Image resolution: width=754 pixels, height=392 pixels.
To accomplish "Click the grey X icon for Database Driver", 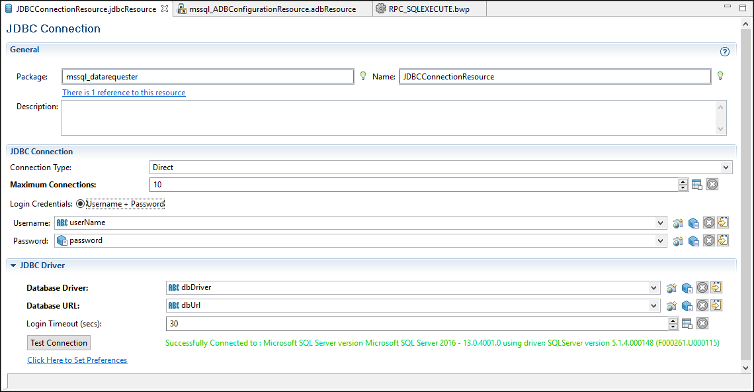I will 702,287.
